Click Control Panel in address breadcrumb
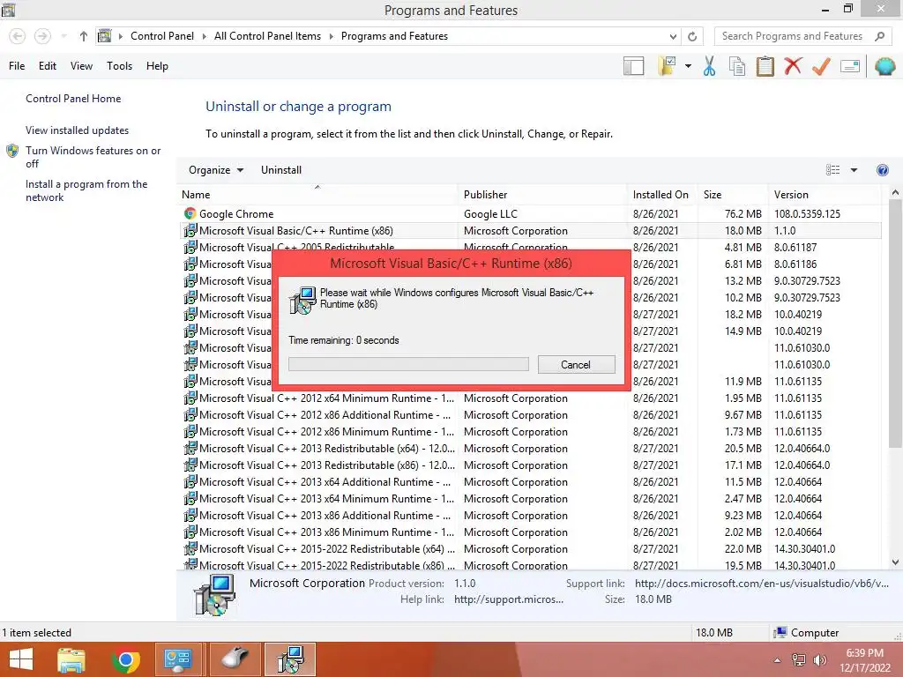 162,36
